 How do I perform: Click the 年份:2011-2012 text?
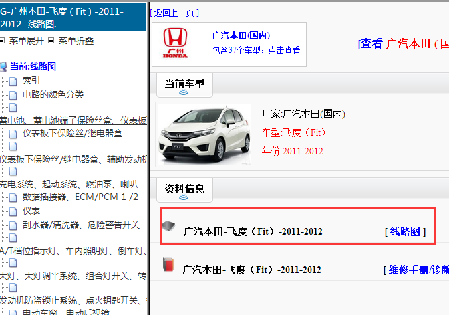coord(292,151)
